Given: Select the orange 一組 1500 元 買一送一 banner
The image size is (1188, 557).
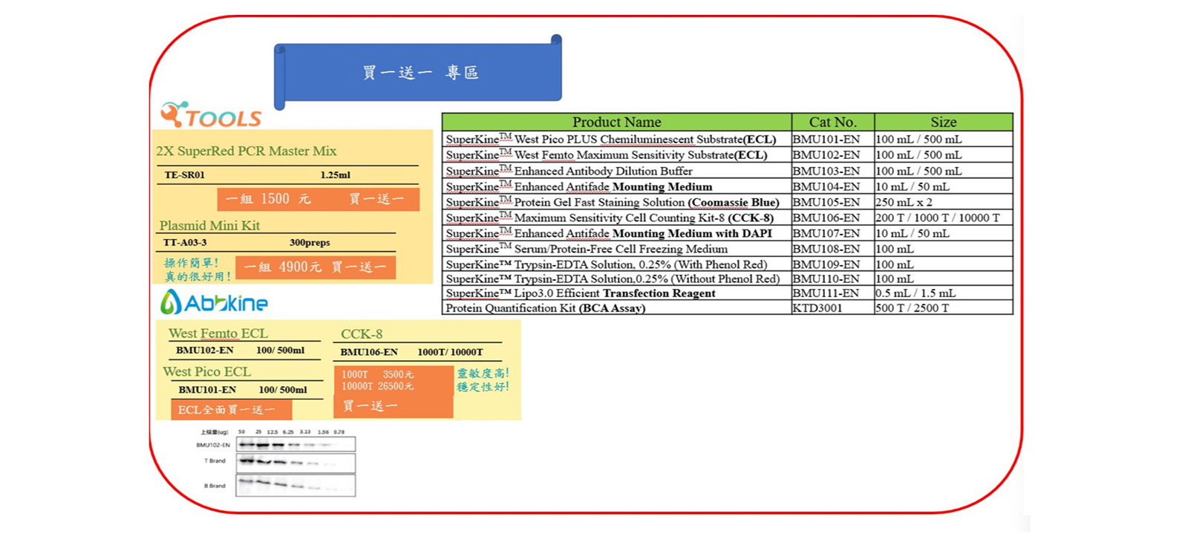Looking at the screenshot, I should (319, 199).
